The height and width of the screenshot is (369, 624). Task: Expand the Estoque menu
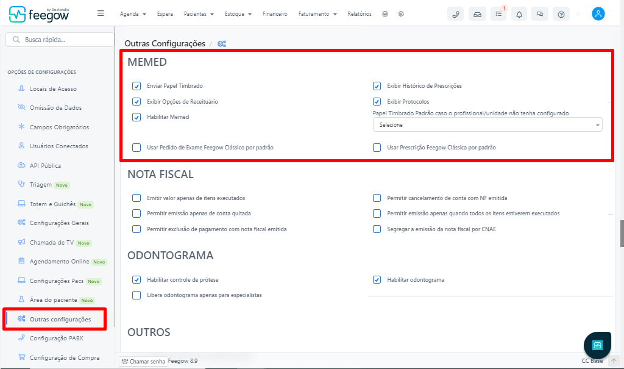point(238,14)
